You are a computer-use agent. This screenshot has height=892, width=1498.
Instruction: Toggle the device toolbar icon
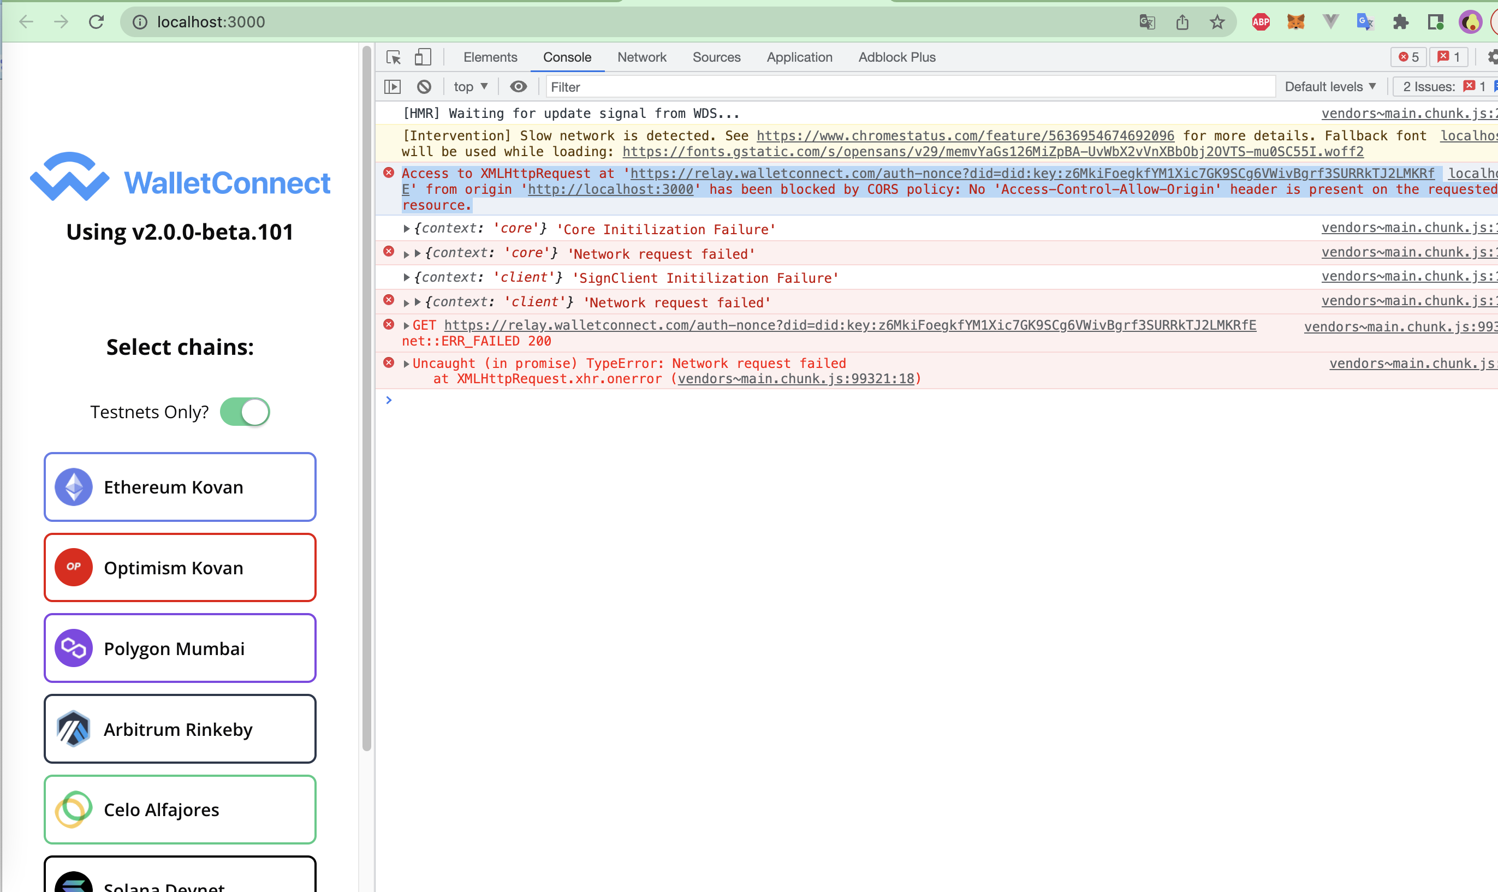(423, 57)
